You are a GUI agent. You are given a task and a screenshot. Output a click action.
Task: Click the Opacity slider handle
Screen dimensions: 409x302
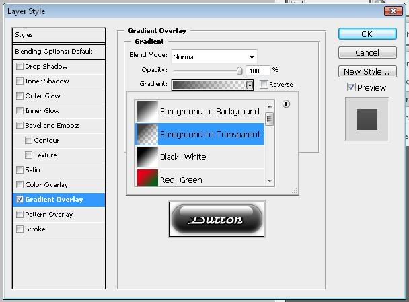tap(239, 70)
